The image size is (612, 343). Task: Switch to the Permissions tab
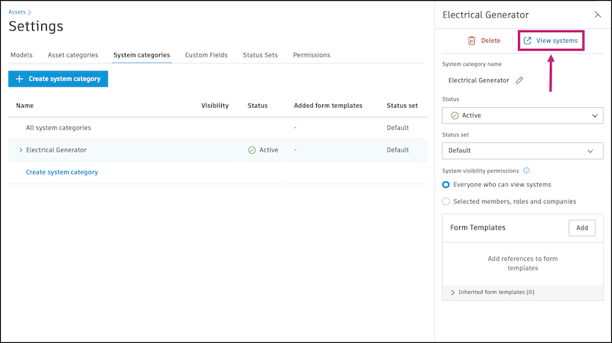click(311, 55)
